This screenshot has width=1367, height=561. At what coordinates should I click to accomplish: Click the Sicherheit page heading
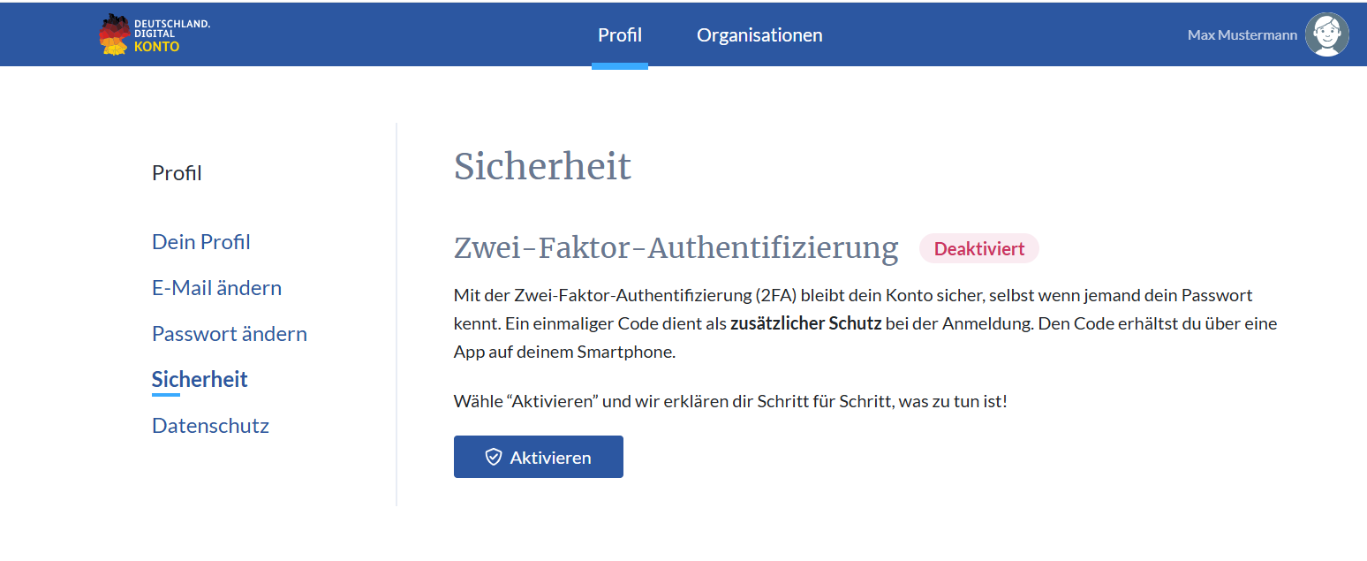pos(542,166)
